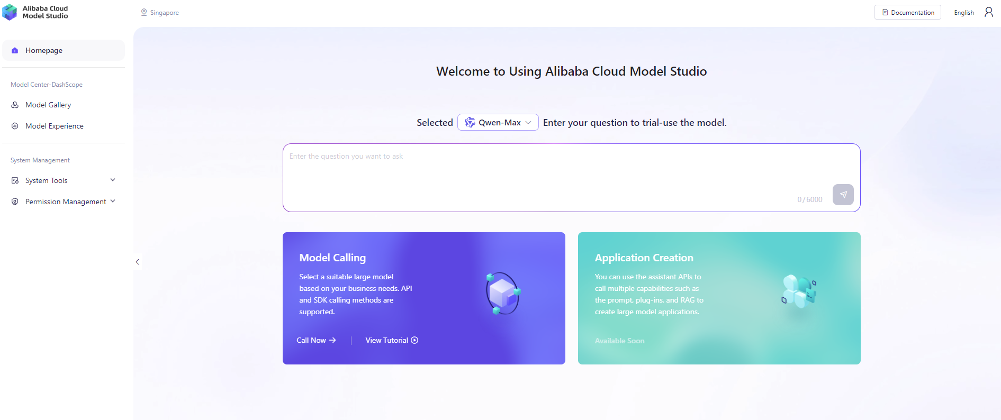
Task: Click the 'Enter your question to trial-use' text
Action: coord(635,123)
